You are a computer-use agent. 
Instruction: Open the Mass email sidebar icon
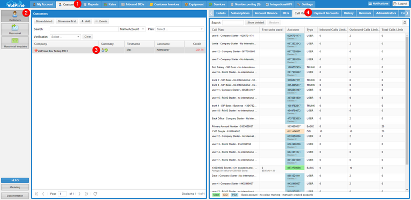coord(15,29)
